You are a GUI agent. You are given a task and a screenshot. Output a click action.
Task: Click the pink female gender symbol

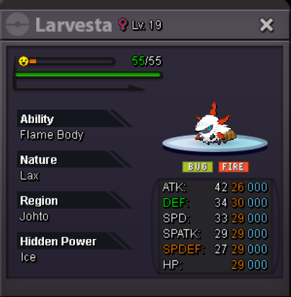pyautogui.click(x=122, y=24)
